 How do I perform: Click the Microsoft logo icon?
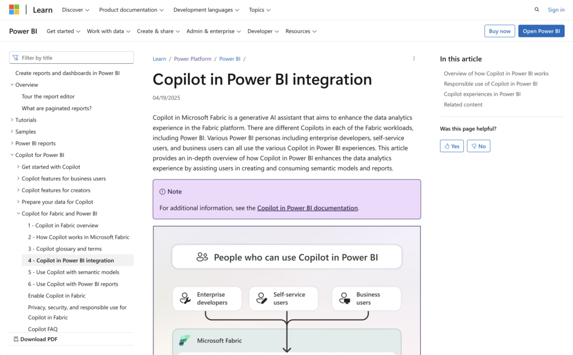(14, 10)
